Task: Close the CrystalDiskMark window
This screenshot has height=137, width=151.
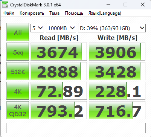Action: (143, 5)
